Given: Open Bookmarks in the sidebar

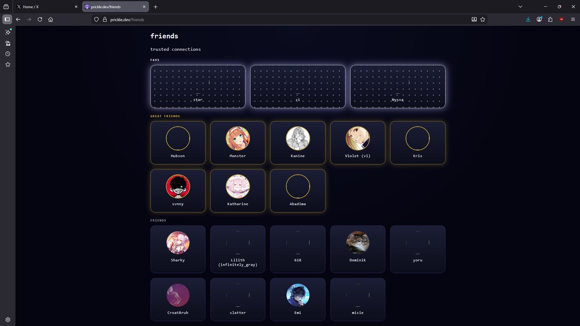Looking at the screenshot, I should [x=8, y=64].
